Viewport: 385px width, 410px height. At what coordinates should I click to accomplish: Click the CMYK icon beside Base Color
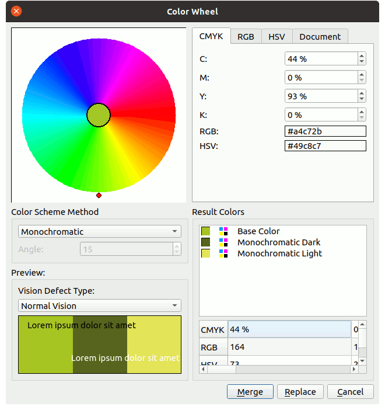223,231
